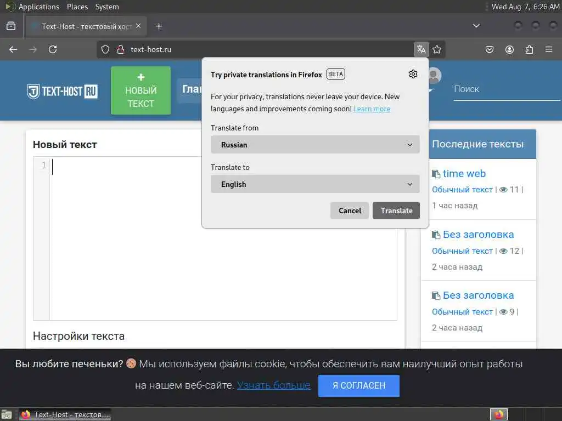The width and height of the screenshot is (562, 421).
Task: Click the show desktop icon in the bottom panel
Action: [7, 414]
